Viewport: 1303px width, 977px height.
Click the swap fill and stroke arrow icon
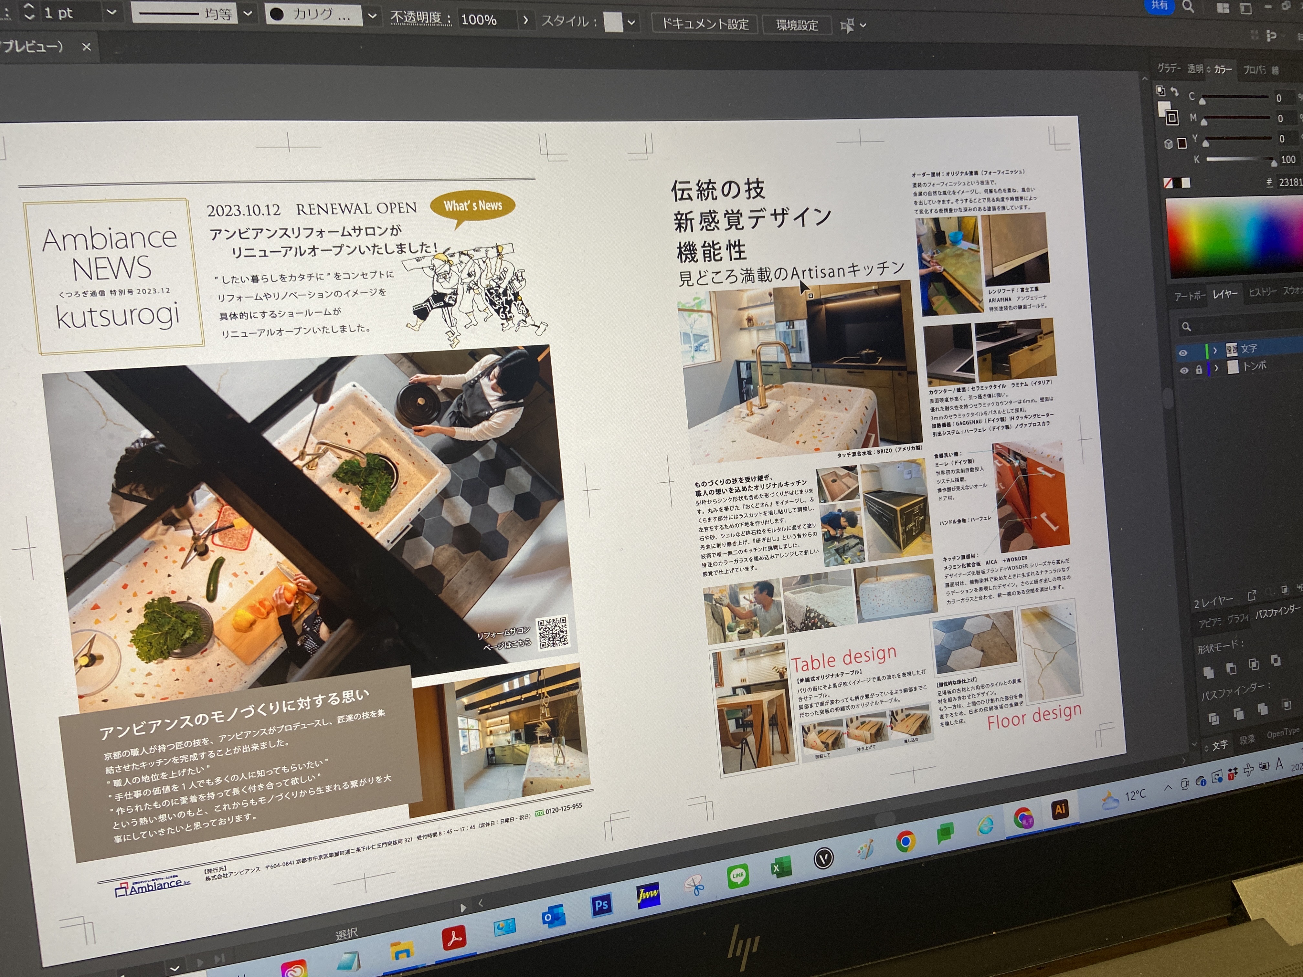tap(1175, 91)
